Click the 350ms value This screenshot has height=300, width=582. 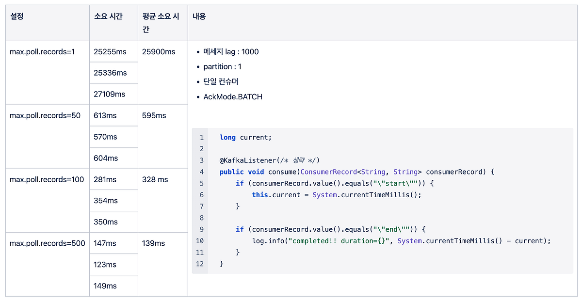pyautogui.click(x=106, y=222)
